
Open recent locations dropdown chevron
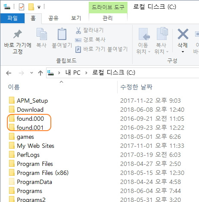(31, 73)
